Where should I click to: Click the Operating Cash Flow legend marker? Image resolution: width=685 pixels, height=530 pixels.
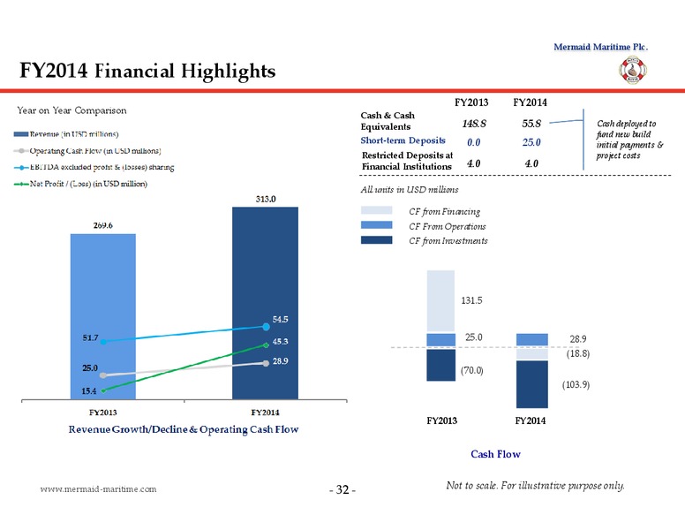tap(21, 151)
